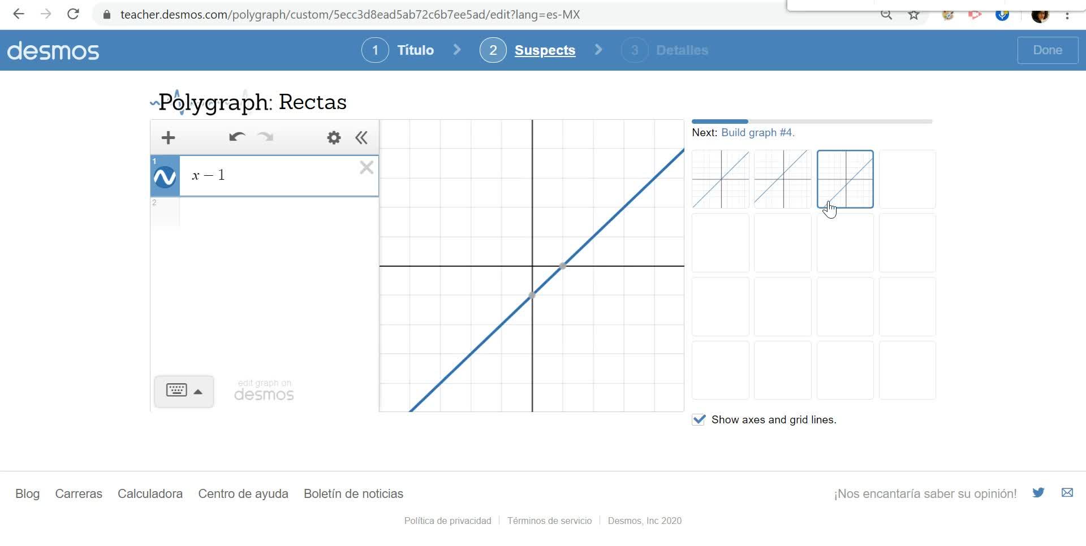This screenshot has height=546, width=1086.
Task: Click empty graph slot number four
Action: tap(907, 179)
